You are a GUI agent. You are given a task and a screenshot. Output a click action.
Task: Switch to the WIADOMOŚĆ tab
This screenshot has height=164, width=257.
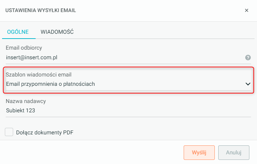(57, 32)
